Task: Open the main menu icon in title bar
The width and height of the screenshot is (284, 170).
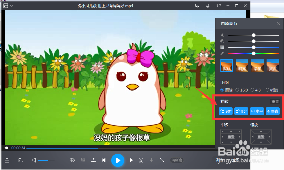Action: click(6, 6)
